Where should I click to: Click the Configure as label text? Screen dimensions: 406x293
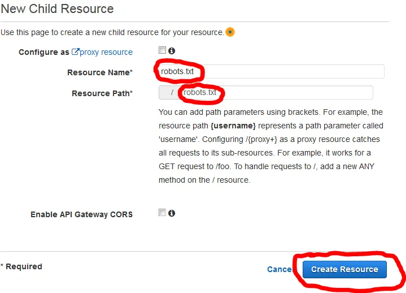(x=43, y=52)
